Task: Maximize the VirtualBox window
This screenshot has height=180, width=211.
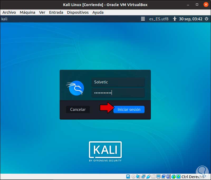Action: pos(197,4)
